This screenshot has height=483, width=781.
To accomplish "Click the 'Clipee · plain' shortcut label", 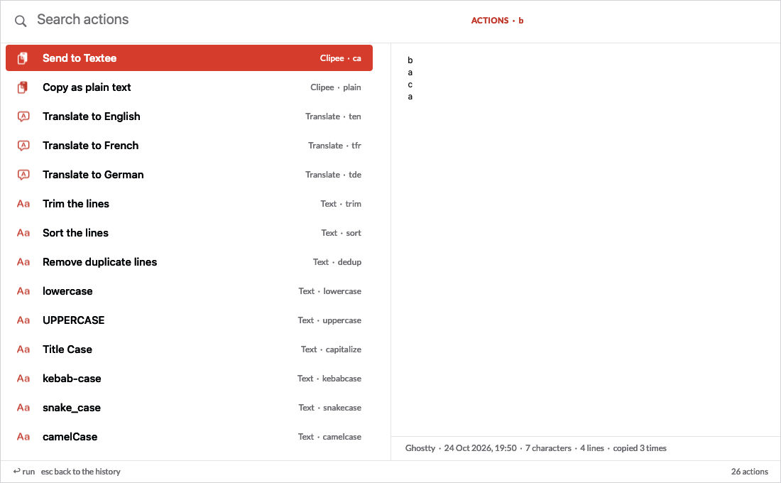I will pos(336,87).
